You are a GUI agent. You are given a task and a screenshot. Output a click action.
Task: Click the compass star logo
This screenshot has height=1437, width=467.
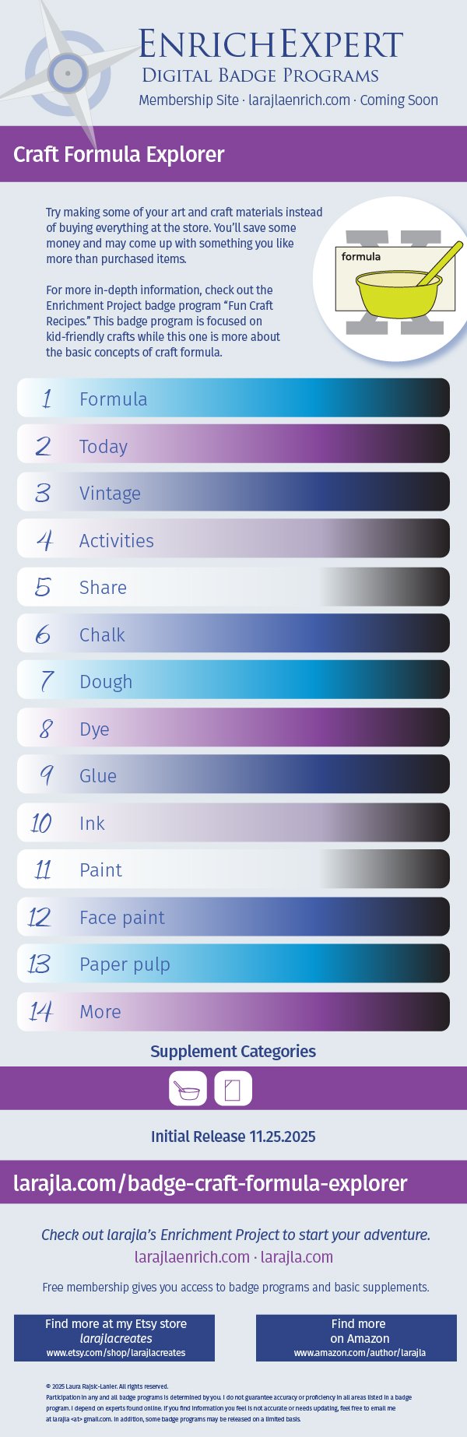tap(68, 74)
